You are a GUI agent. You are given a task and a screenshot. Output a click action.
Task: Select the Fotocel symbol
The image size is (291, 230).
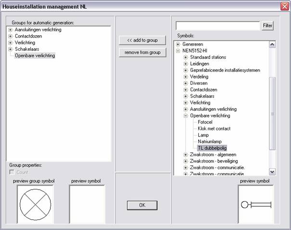206,122
